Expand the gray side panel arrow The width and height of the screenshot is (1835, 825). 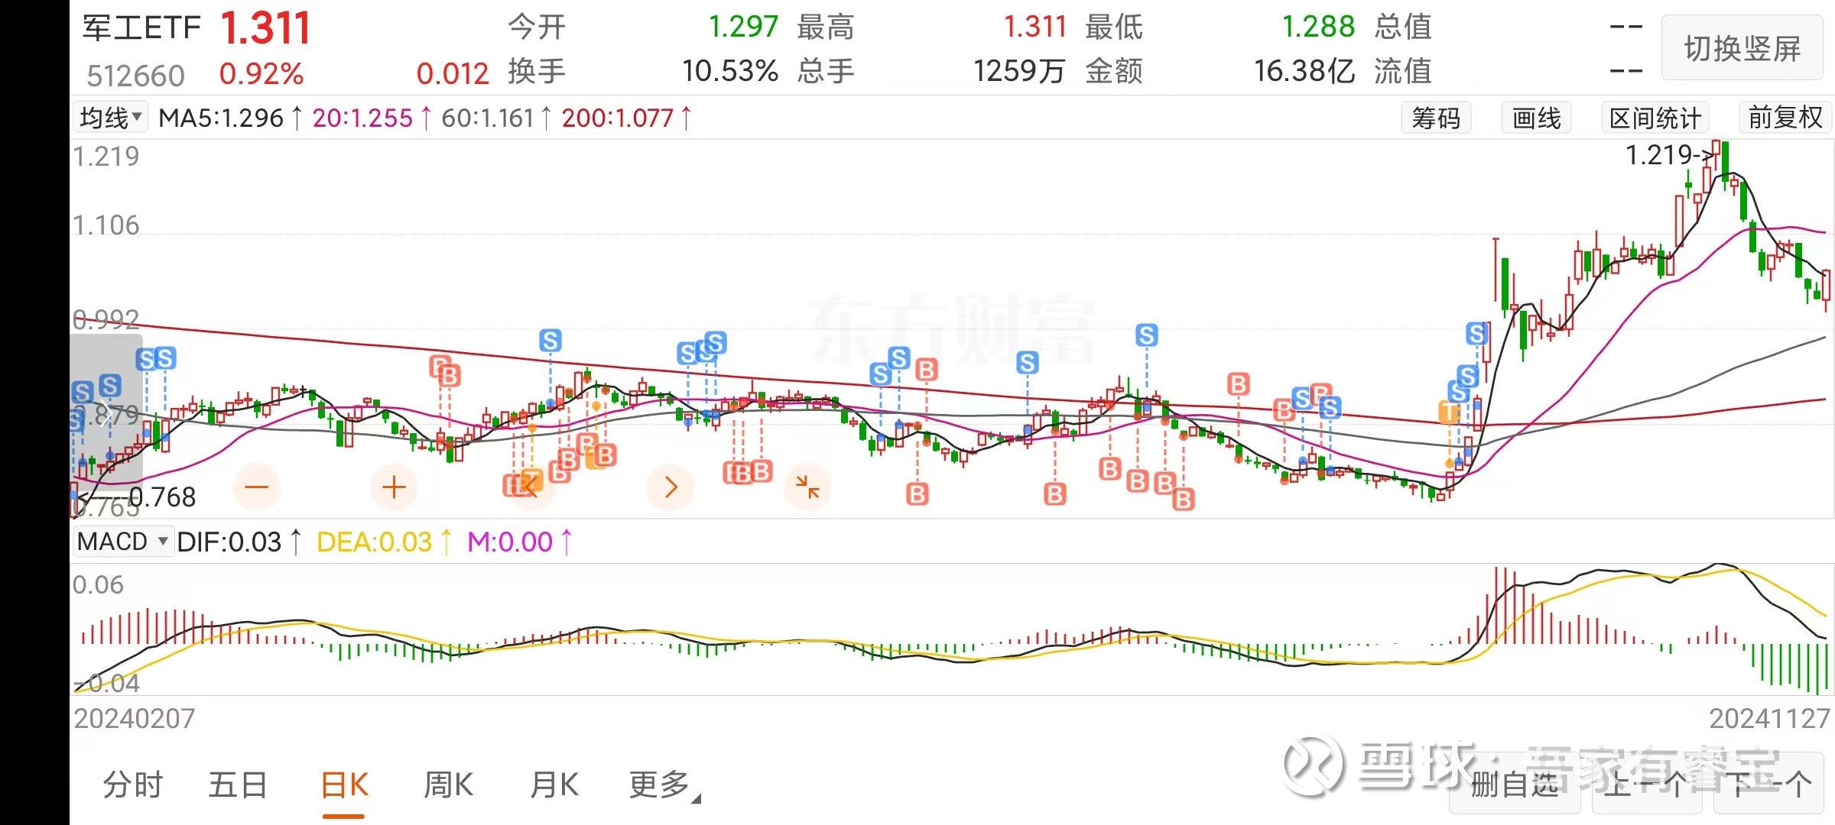(x=106, y=414)
